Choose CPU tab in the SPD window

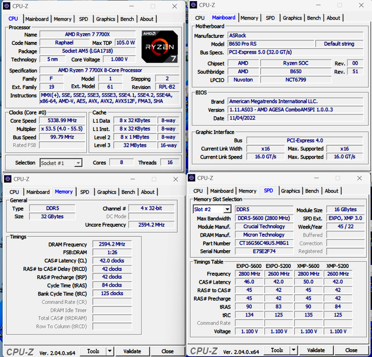pyautogui.click(x=198, y=191)
